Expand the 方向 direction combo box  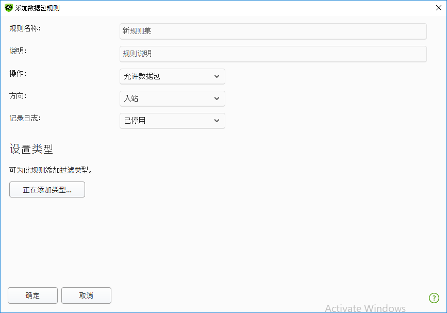[x=172, y=98]
